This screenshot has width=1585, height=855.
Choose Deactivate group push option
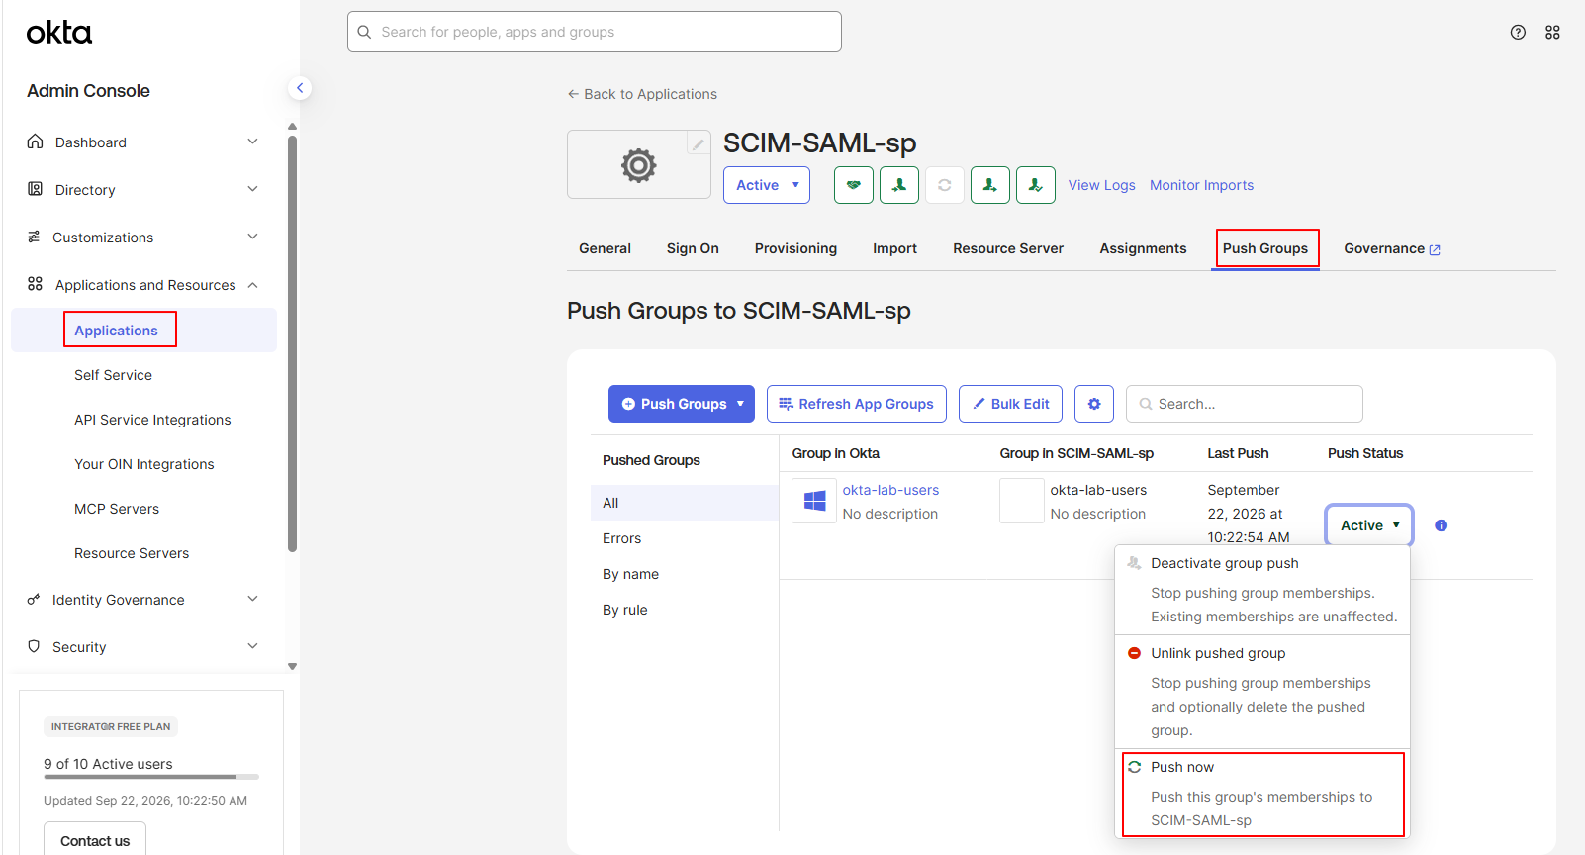pyautogui.click(x=1262, y=590)
